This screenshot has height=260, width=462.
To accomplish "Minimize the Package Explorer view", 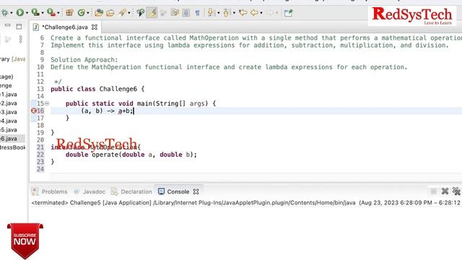I will point(8,26).
